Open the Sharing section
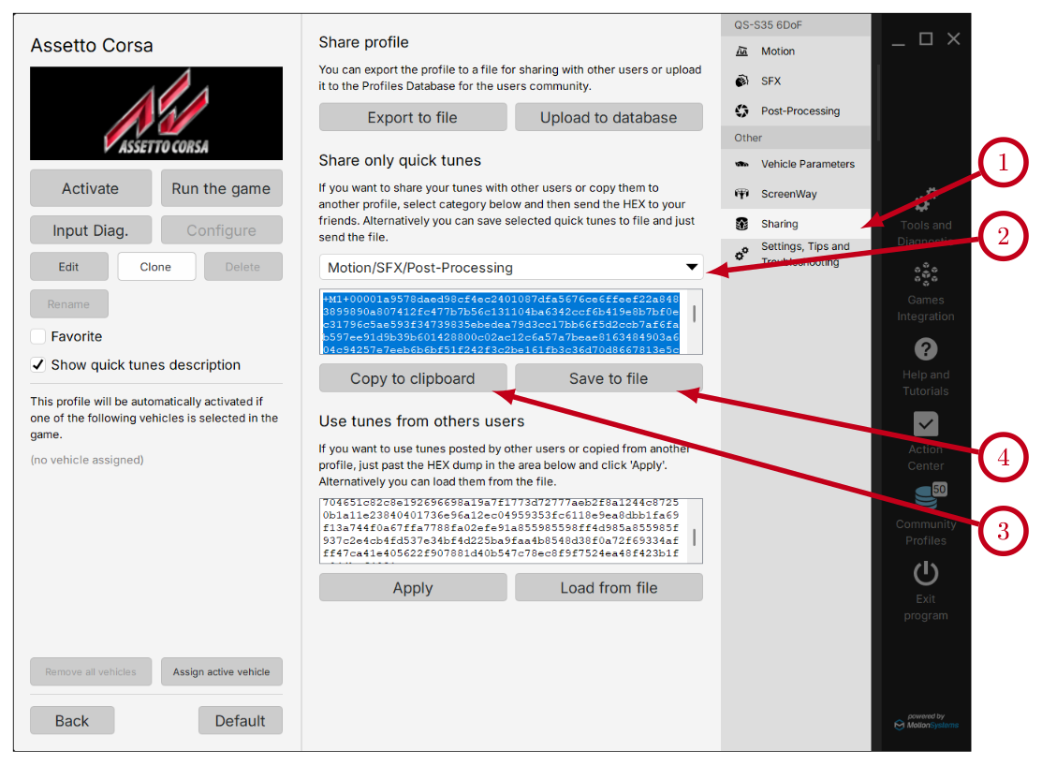Image resolution: width=1042 pixels, height=765 pixels. [779, 224]
